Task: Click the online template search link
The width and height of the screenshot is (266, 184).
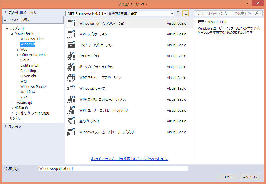Action: [130, 159]
